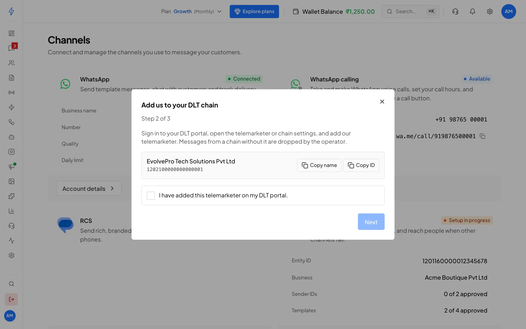Open the bot icon in sidebar
The height and width of the screenshot is (329, 526).
click(11, 137)
